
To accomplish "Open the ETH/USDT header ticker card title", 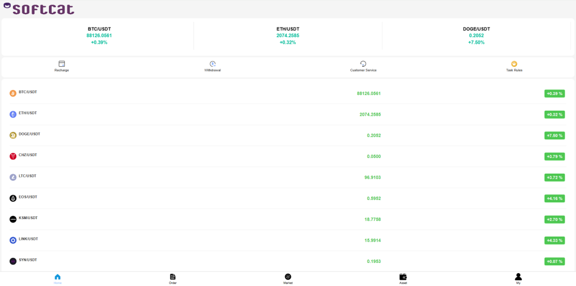I will click(x=287, y=29).
